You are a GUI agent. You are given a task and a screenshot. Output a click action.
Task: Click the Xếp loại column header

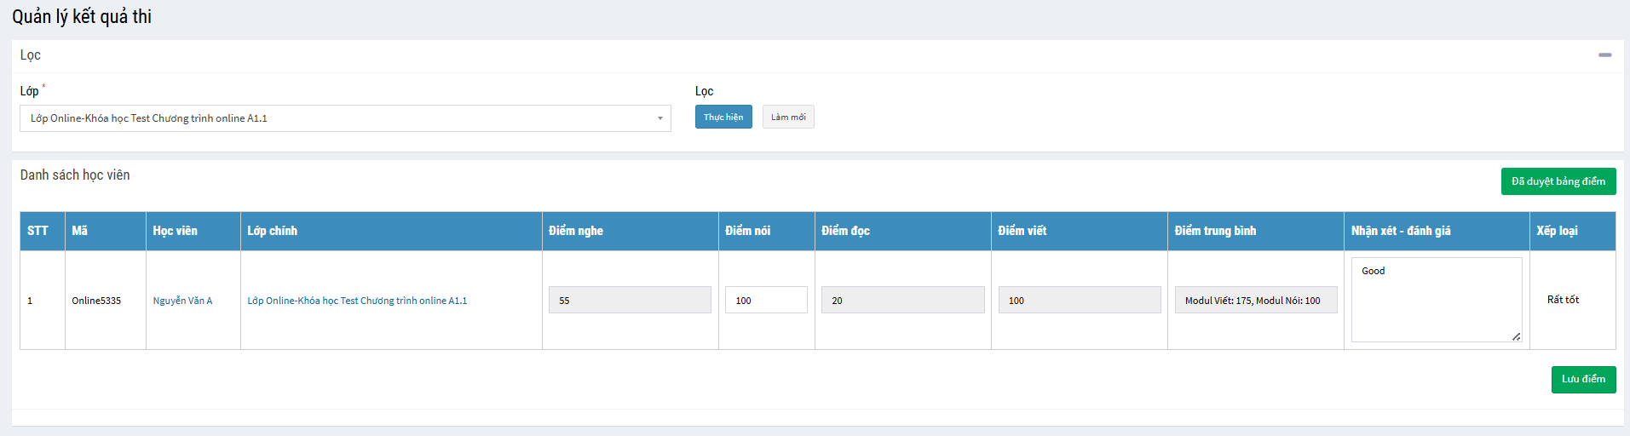pos(1557,231)
